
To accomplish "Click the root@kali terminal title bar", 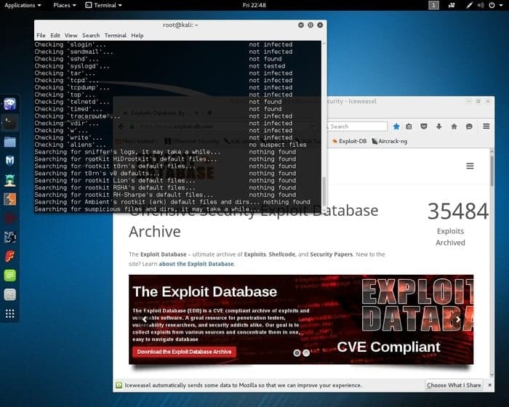I will point(180,25).
